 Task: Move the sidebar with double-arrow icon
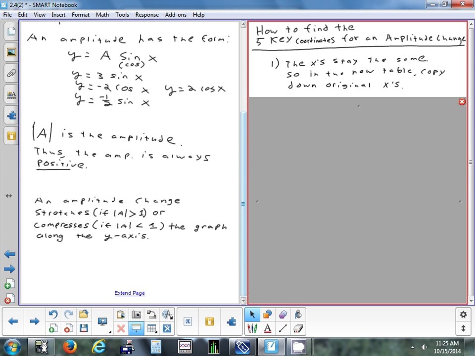click(9, 196)
